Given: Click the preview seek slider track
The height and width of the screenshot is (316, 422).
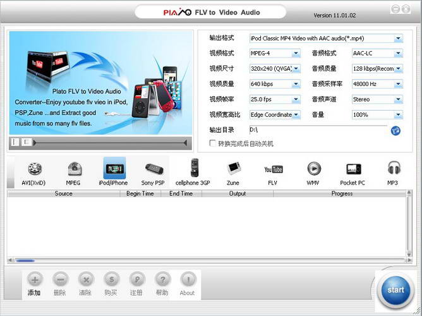Looking at the screenshot, I should coord(110,143).
